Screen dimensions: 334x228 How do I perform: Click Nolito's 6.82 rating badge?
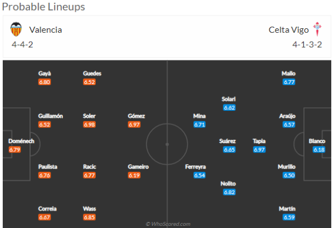(x=229, y=192)
